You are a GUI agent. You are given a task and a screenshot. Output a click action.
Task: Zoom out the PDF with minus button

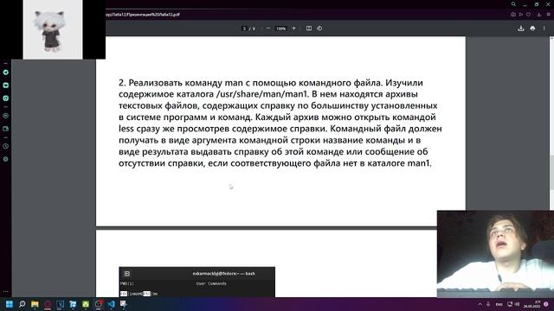(268, 29)
